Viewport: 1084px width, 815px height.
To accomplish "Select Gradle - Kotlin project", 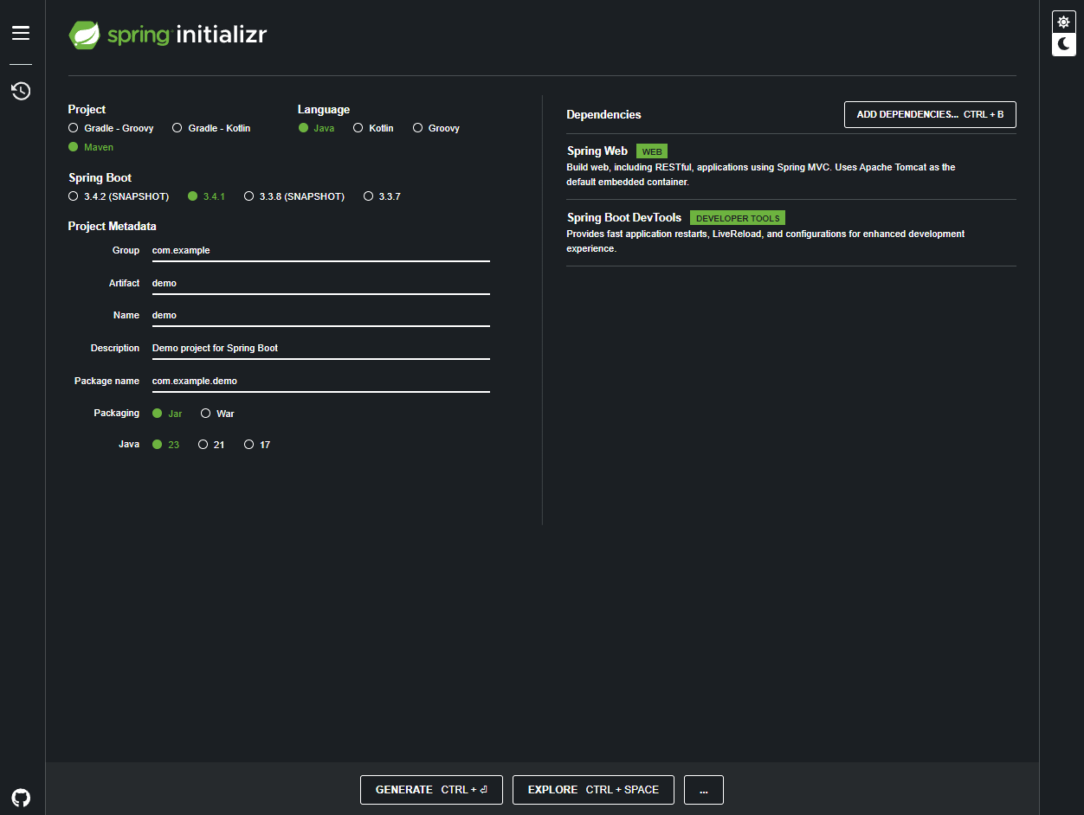I will point(211,128).
